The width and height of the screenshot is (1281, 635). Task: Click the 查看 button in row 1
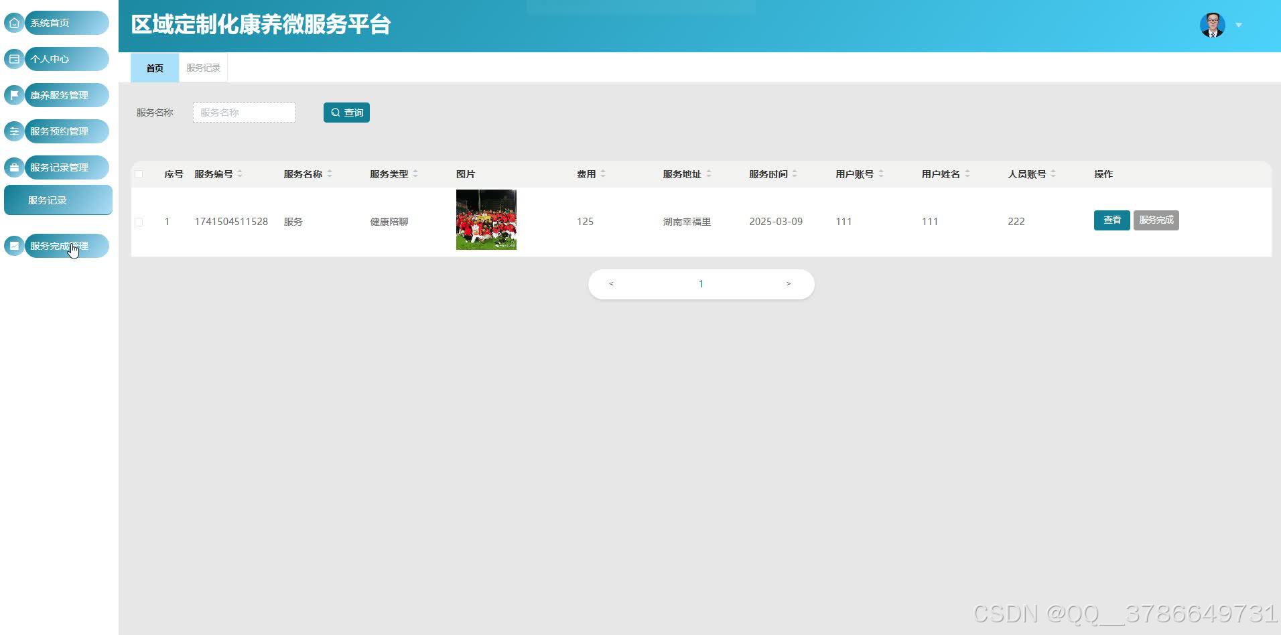pyautogui.click(x=1112, y=220)
